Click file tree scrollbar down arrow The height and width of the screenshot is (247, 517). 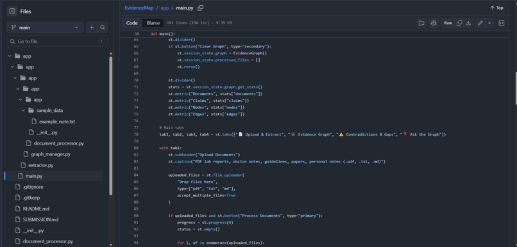click(x=111, y=244)
